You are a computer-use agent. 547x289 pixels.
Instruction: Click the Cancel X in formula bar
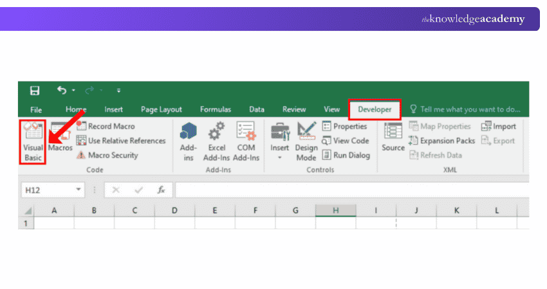[x=116, y=190]
